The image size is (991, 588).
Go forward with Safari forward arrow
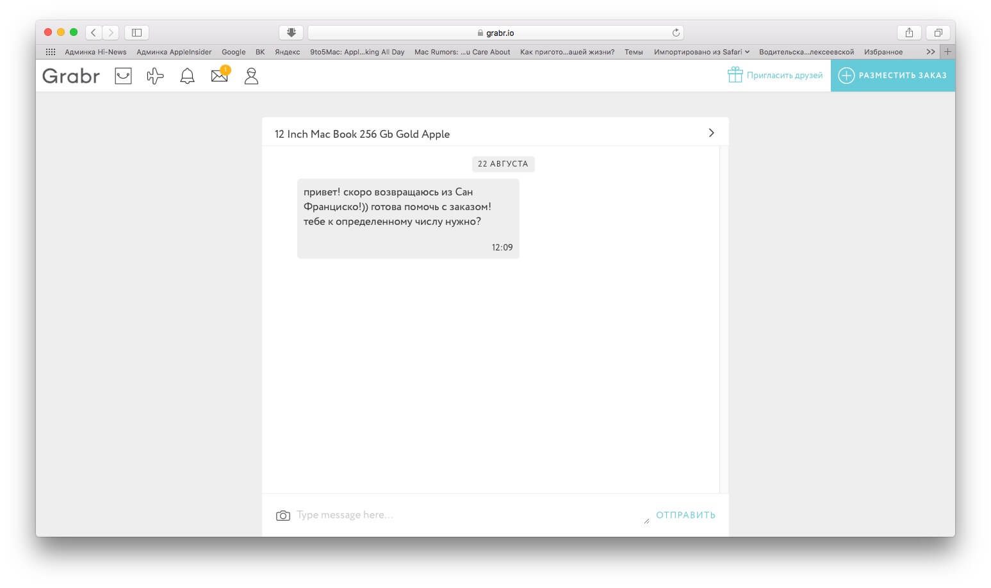(111, 32)
